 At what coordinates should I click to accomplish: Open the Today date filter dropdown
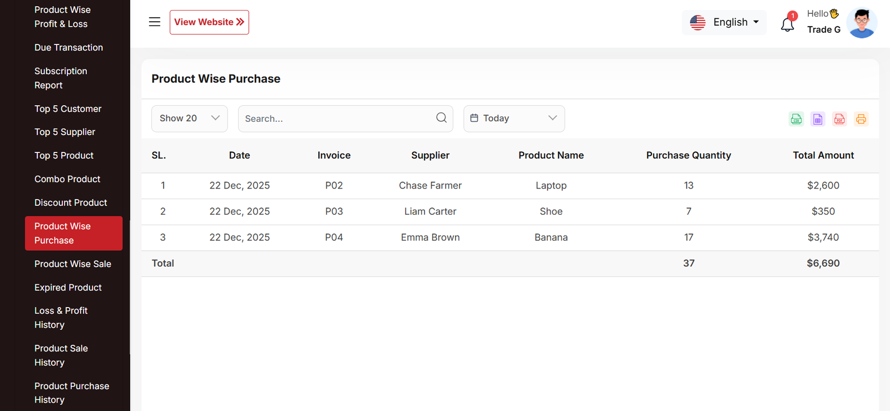pos(513,118)
